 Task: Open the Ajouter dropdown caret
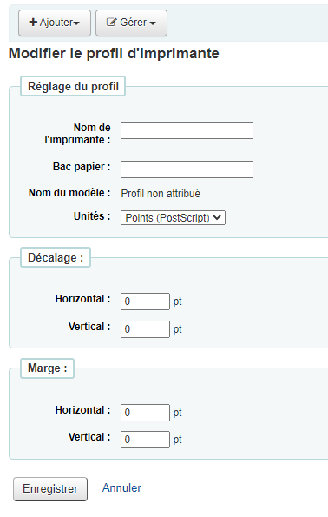(x=76, y=23)
